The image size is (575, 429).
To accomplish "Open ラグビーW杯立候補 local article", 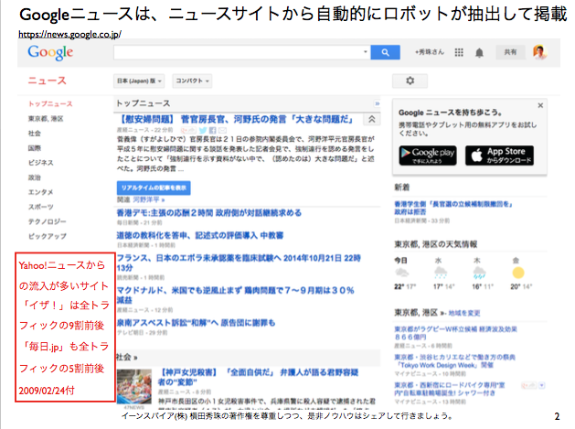I will pyautogui.click(x=455, y=333).
